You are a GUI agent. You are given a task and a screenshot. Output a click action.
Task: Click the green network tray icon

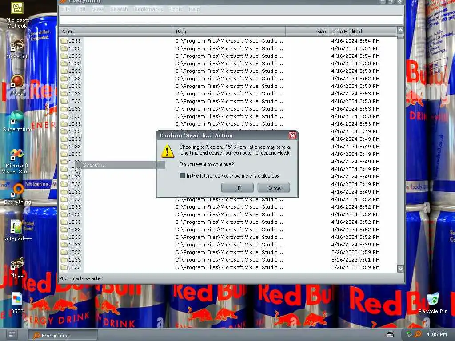coord(409,335)
